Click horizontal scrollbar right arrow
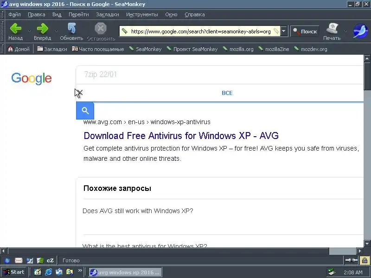The image size is (371, 278). [360, 251]
